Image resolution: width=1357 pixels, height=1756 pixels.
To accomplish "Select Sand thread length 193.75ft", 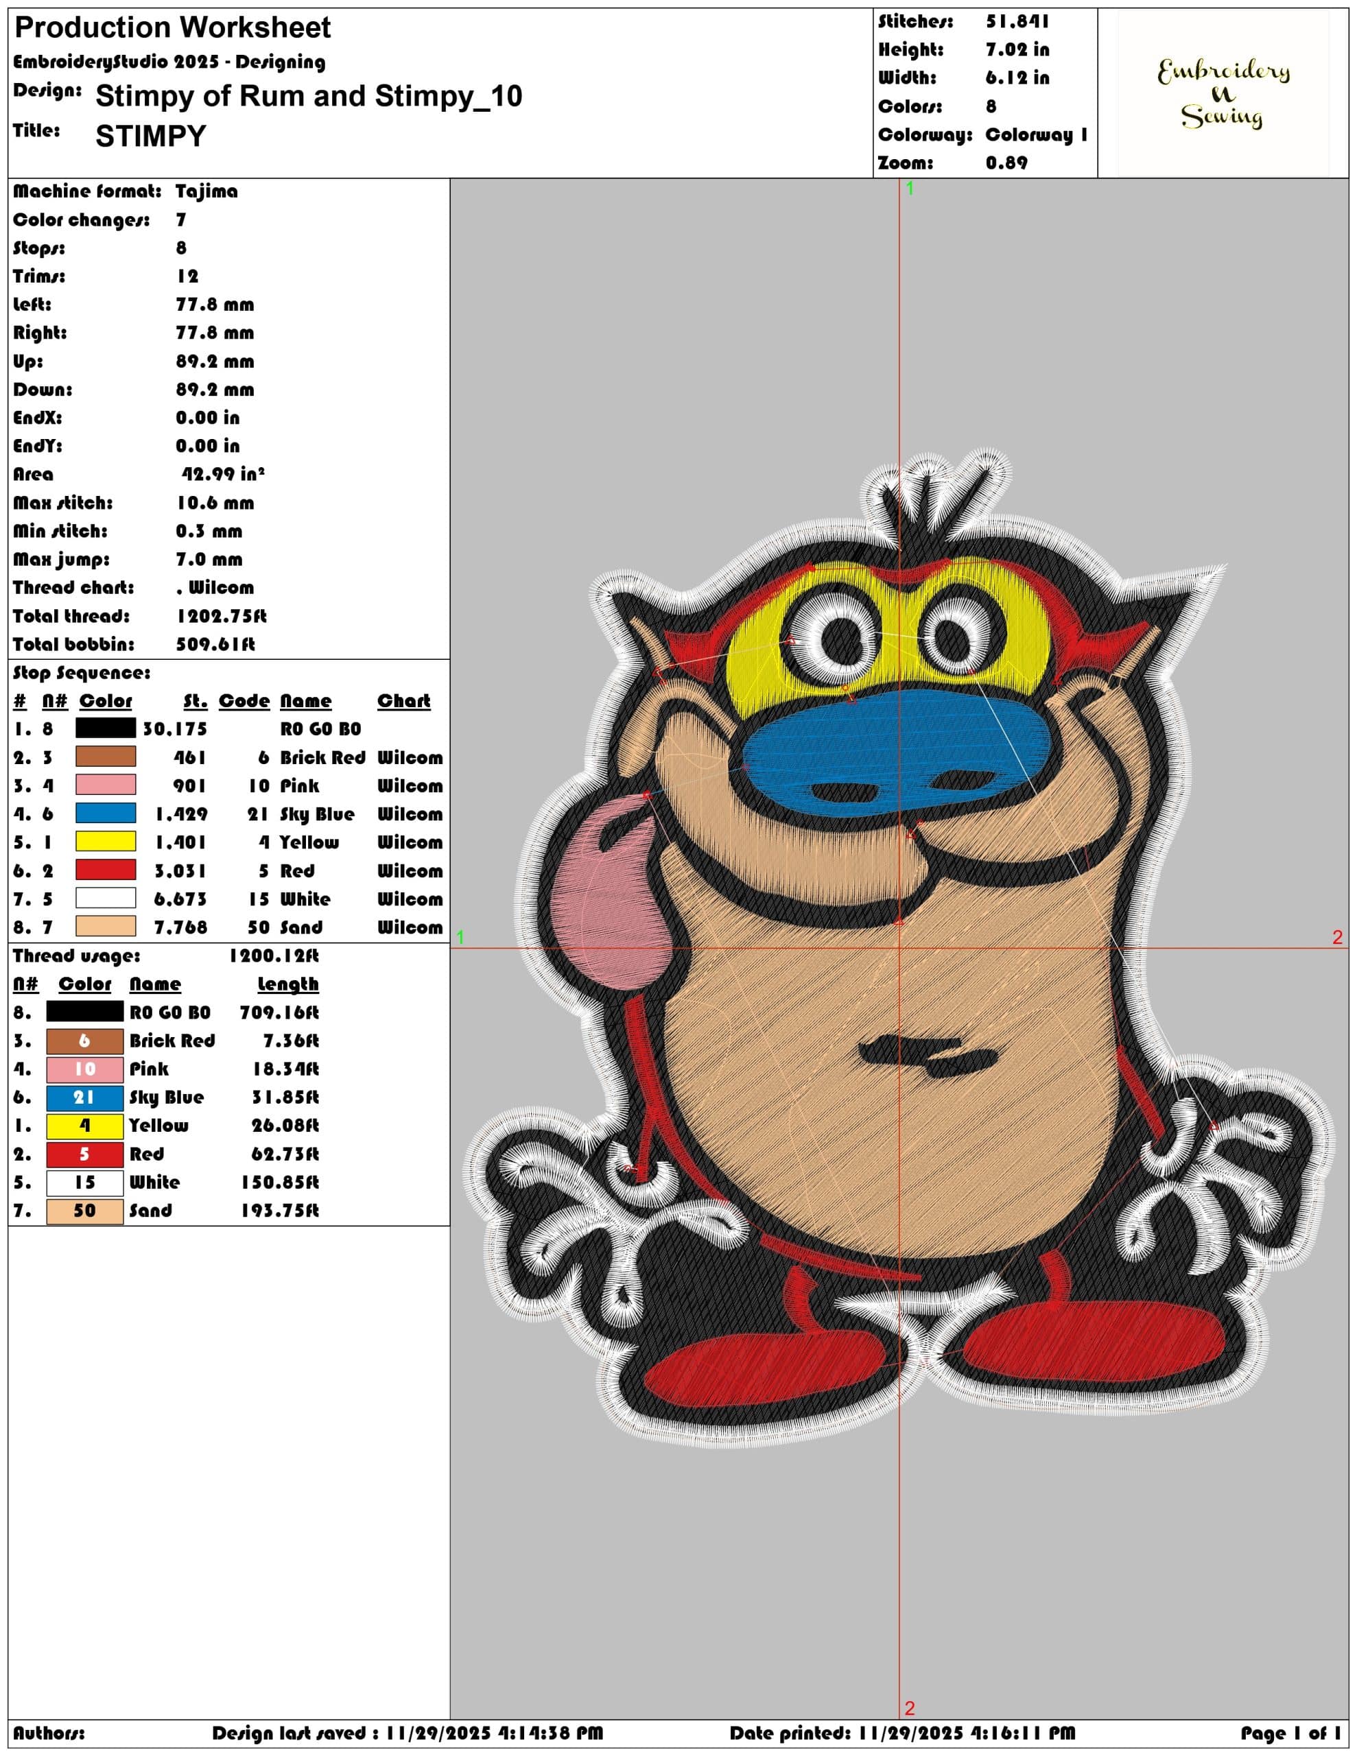I will tap(279, 1210).
